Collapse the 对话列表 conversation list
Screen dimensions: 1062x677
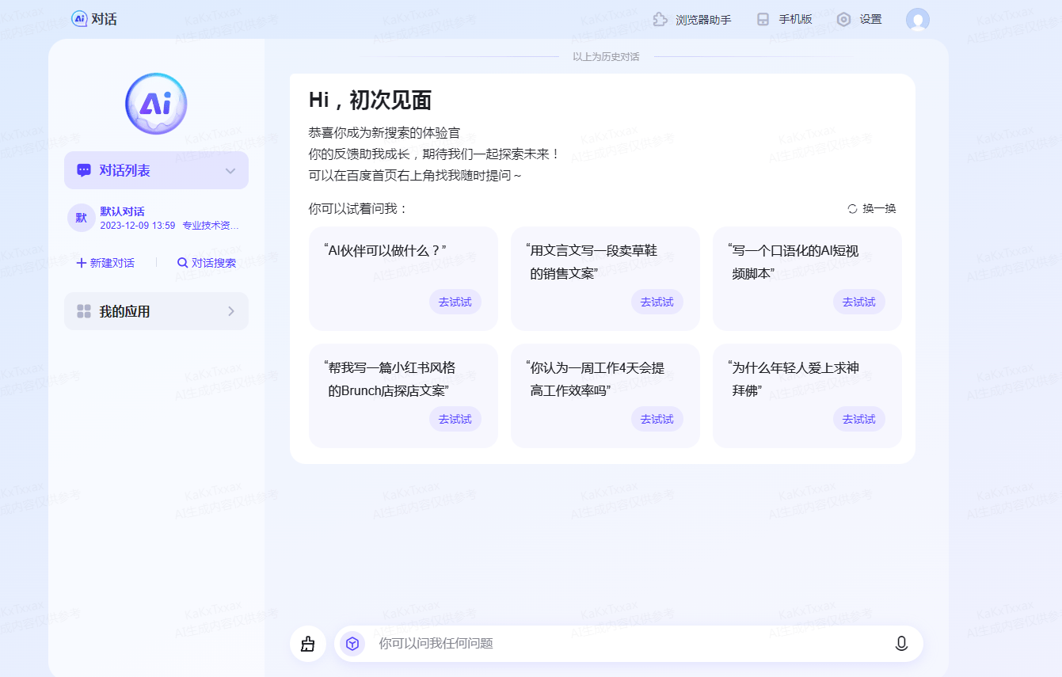pyautogui.click(x=230, y=170)
